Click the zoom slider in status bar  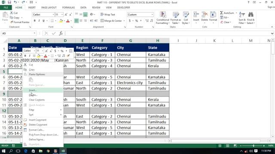point(254,145)
